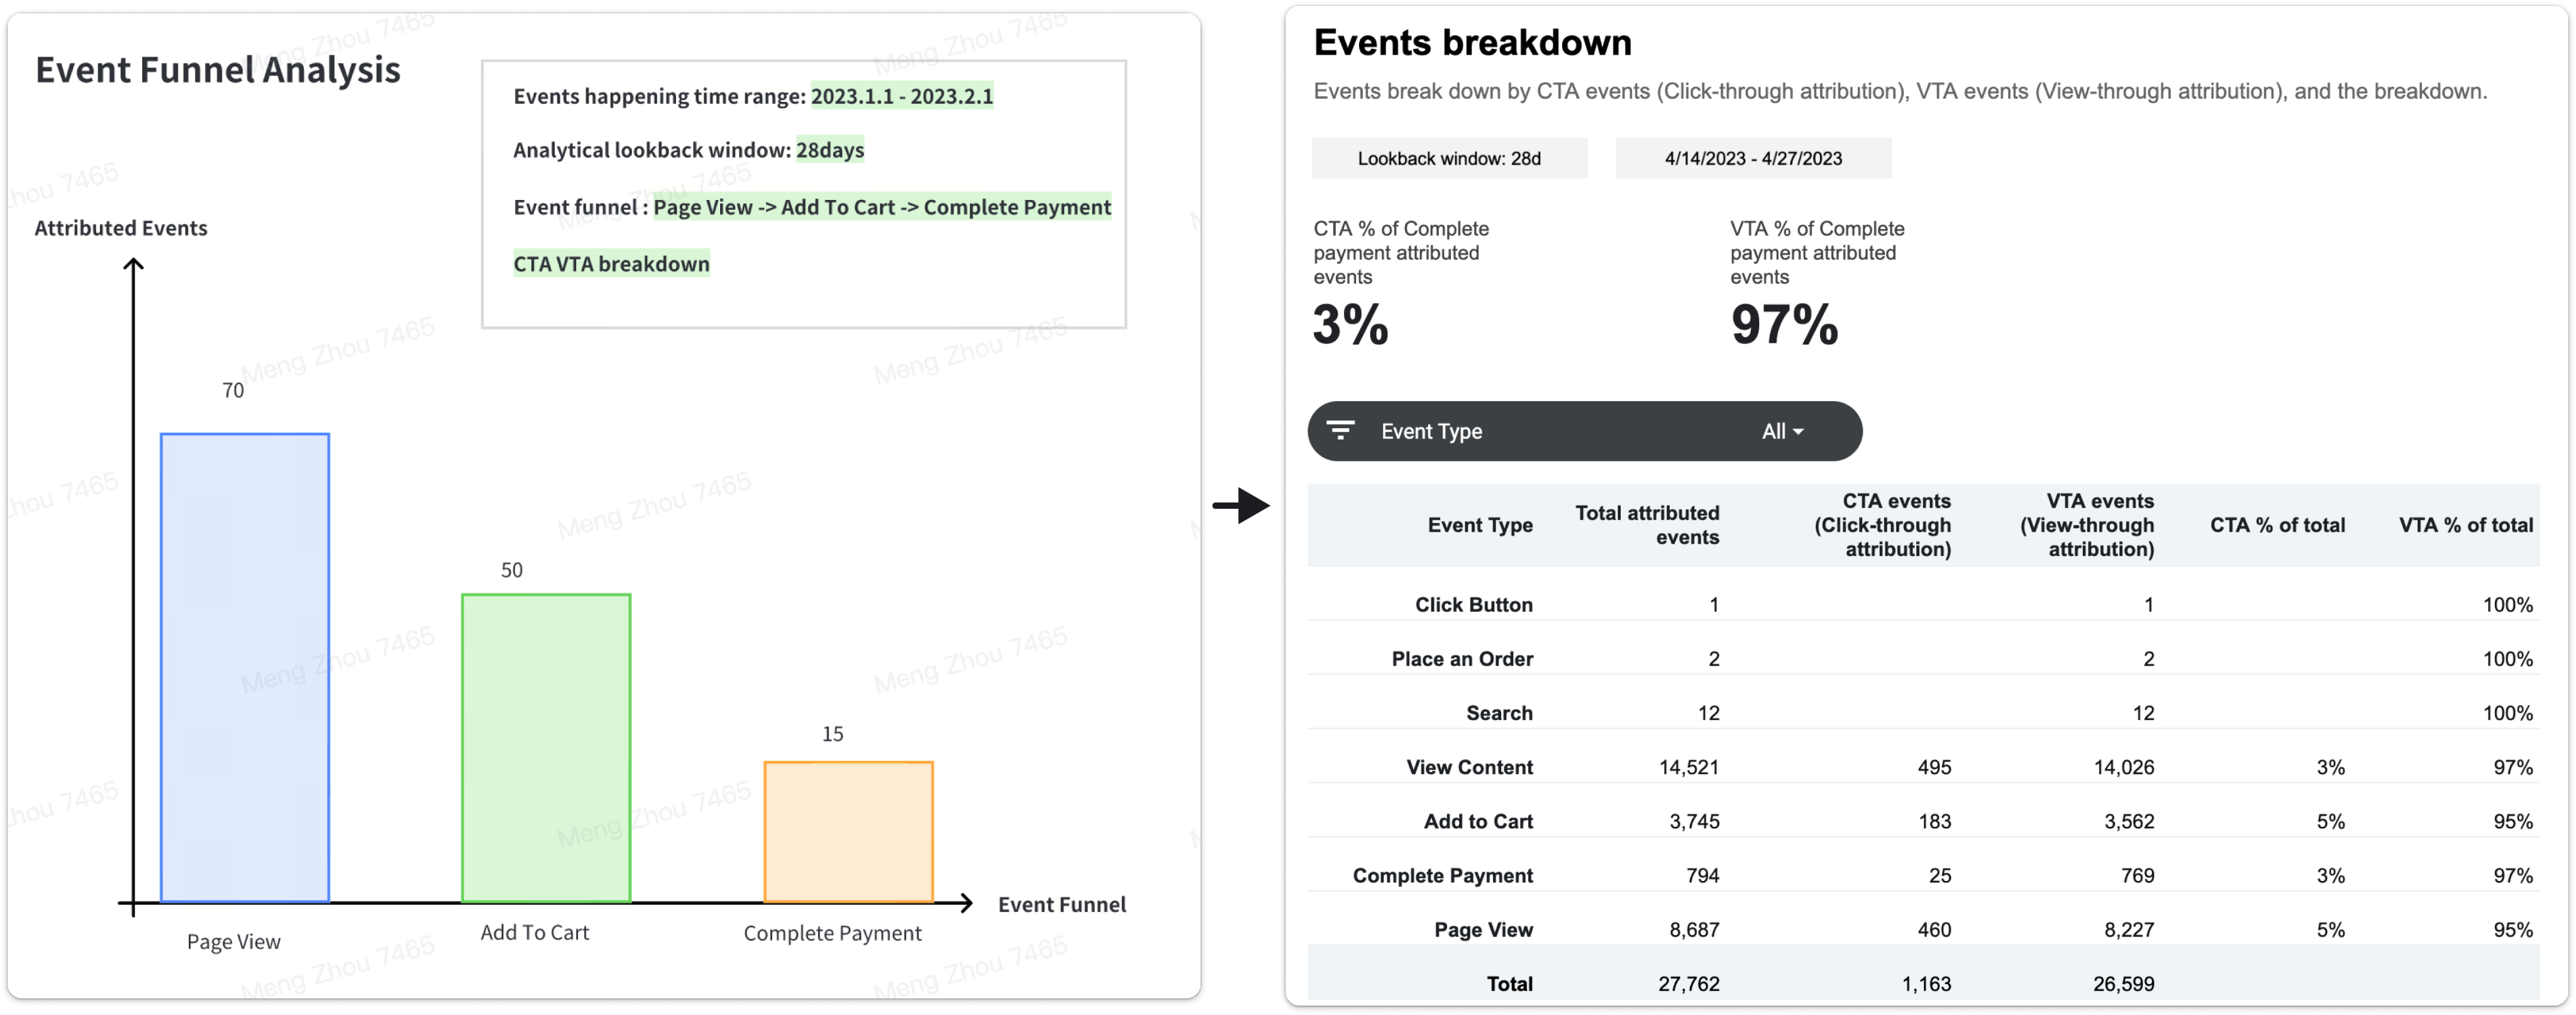Click the green Add To Cart bar
The width and height of the screenshot is (2576, 1015).
click(x=546, y=748)
